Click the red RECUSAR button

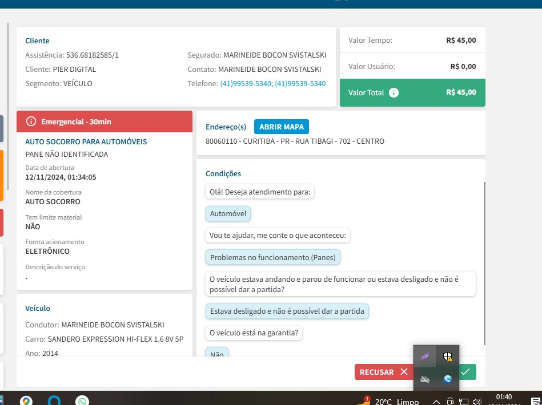384,372
